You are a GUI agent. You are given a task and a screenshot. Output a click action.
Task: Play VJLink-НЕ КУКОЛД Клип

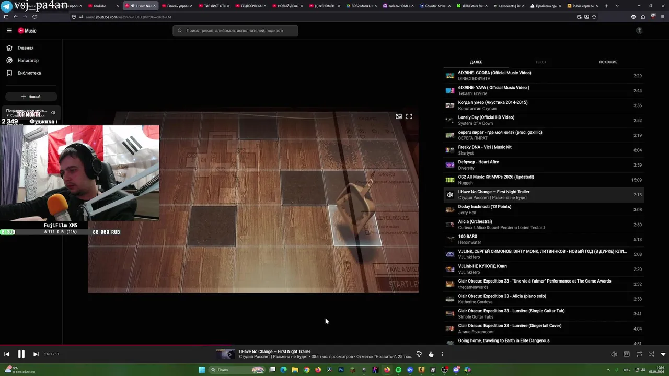click(x=544, y=269)
